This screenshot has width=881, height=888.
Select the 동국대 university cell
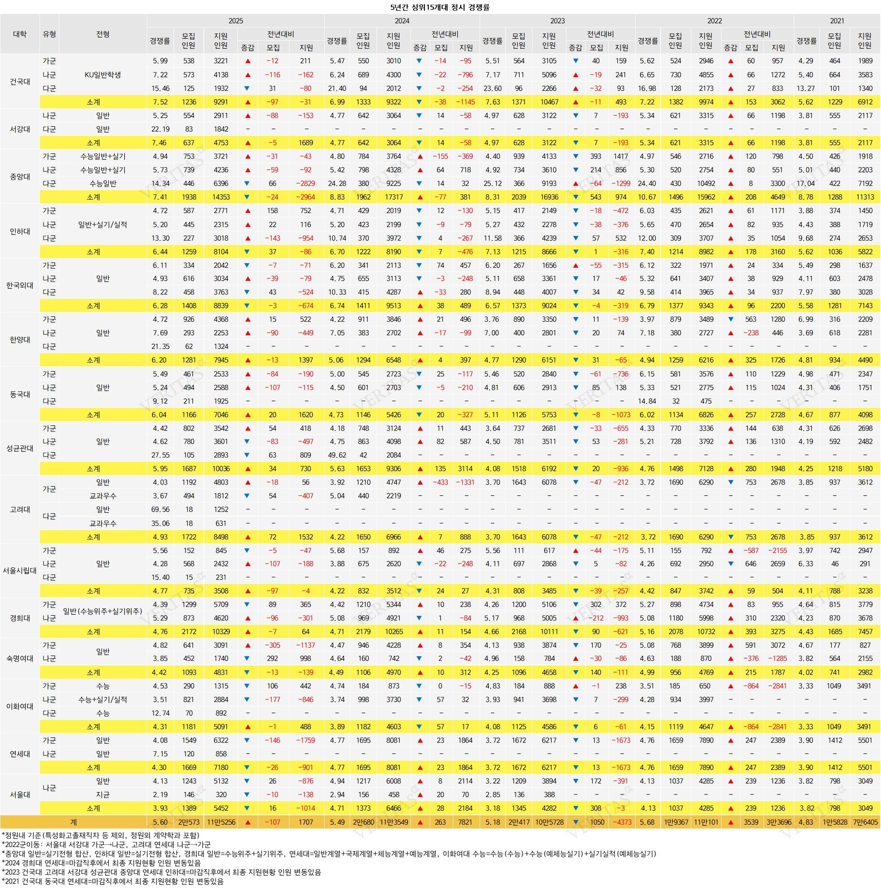click(x=20, y=394)
